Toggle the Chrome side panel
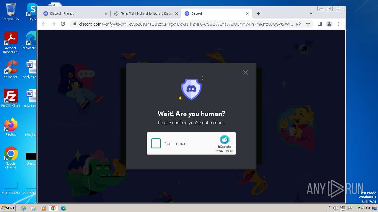Viewport: 378px width, 212px height. (x=320, y=24)
